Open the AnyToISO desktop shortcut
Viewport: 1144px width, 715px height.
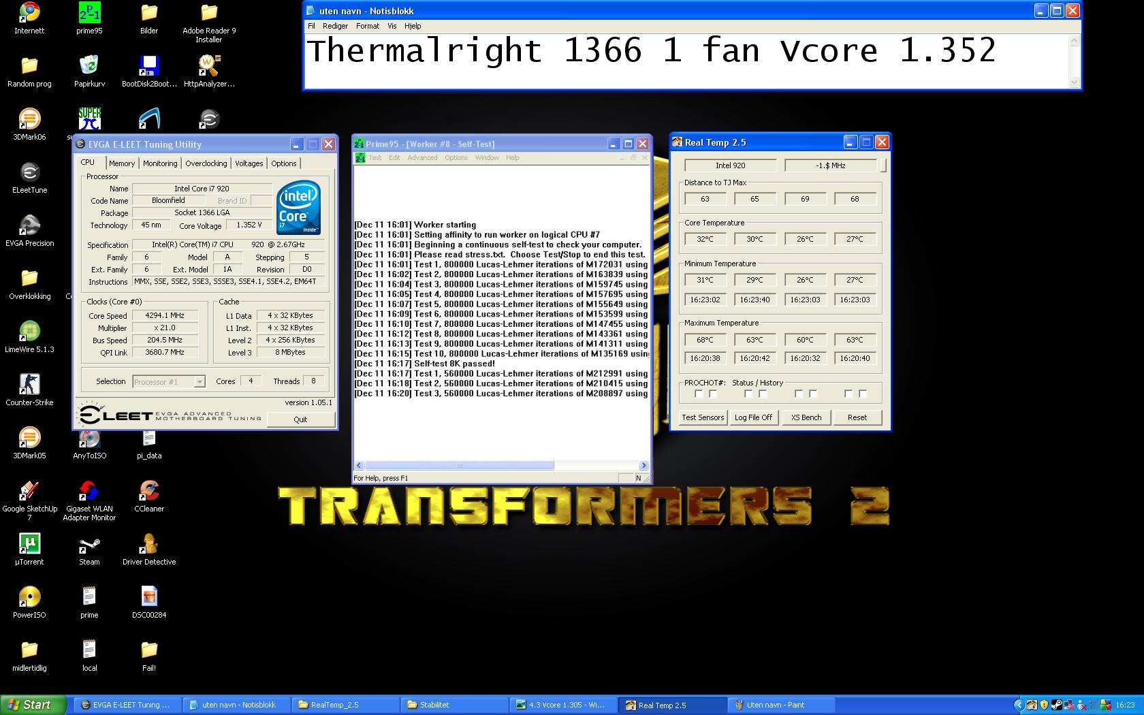tap(89, 443)
